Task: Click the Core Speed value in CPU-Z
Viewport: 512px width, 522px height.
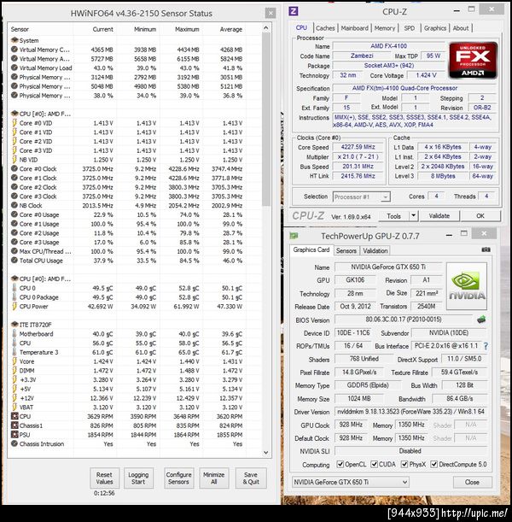Action: coord(358,147)
